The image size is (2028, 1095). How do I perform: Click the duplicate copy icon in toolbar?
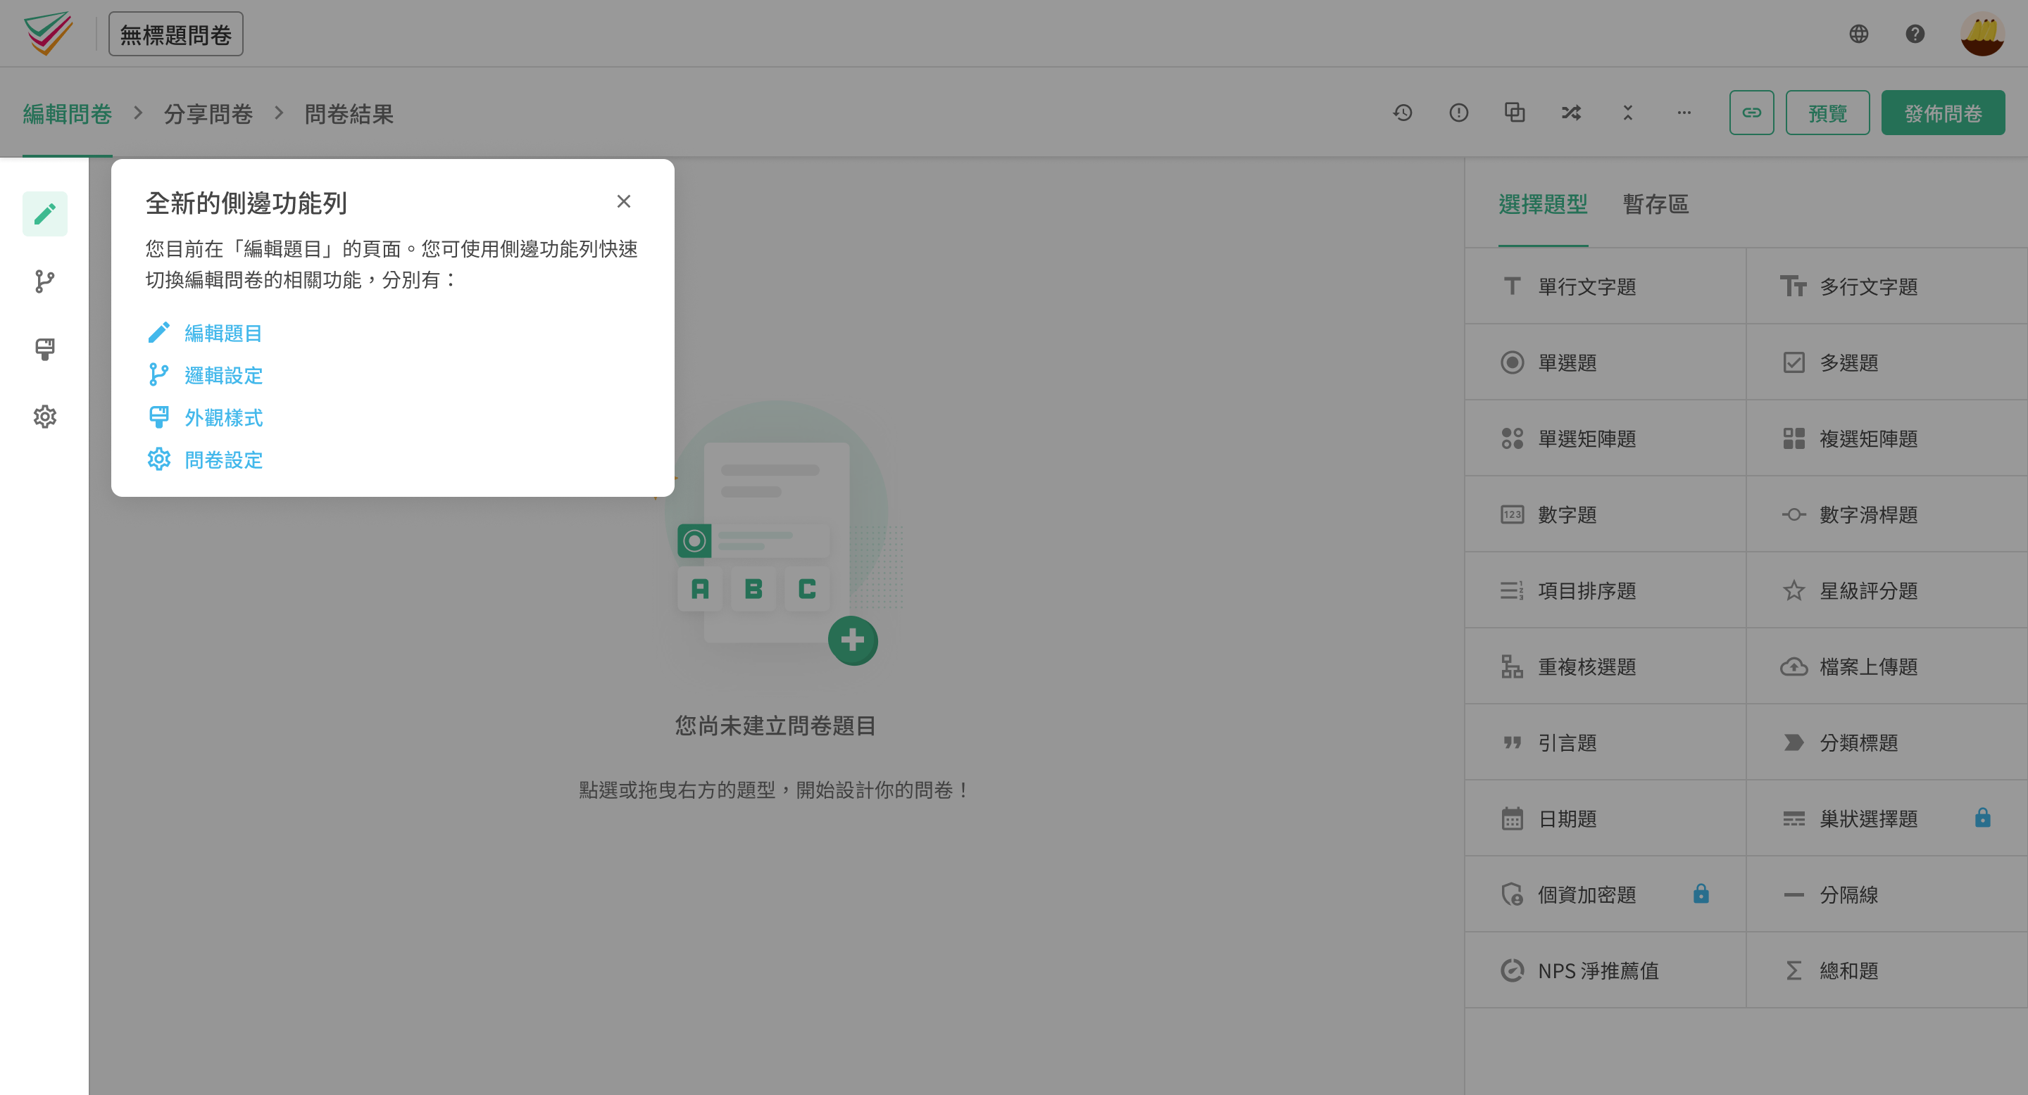[x=1515, y=113]
